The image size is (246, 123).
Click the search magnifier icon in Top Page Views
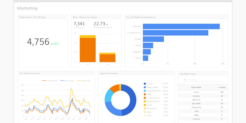(185, 80)
